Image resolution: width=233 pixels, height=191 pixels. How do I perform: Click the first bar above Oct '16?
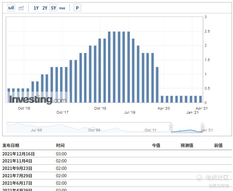pos(9,95)
